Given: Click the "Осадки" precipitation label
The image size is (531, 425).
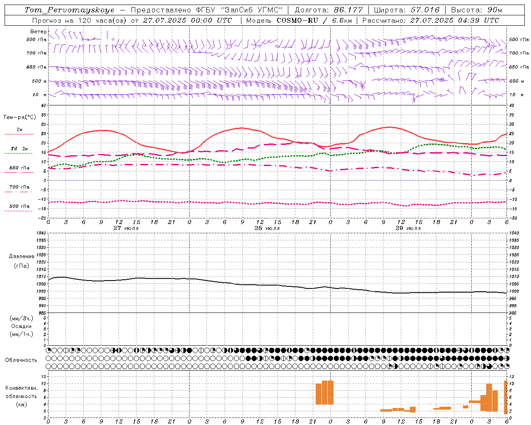Looking at the screenshot, I should (x=22, y=326).
